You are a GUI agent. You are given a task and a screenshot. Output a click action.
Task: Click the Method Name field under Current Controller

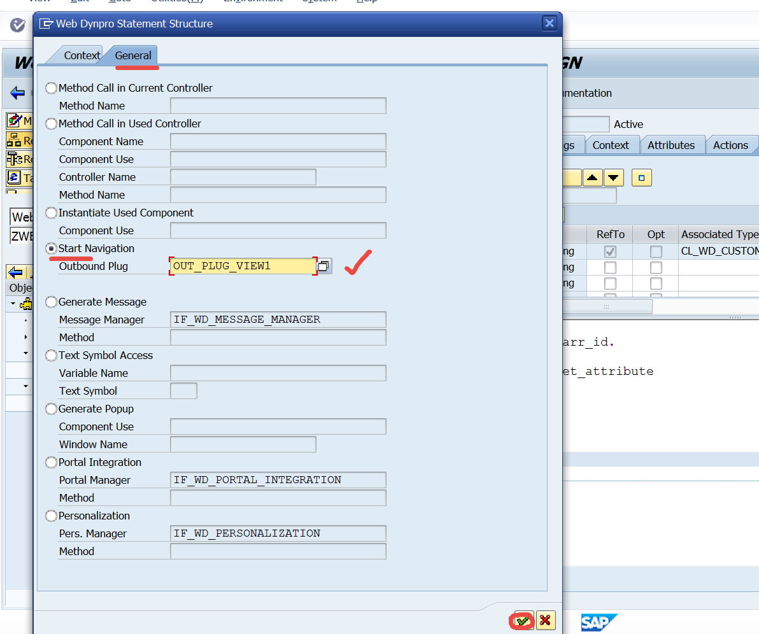pyautogui.click(x=278, y=106)
